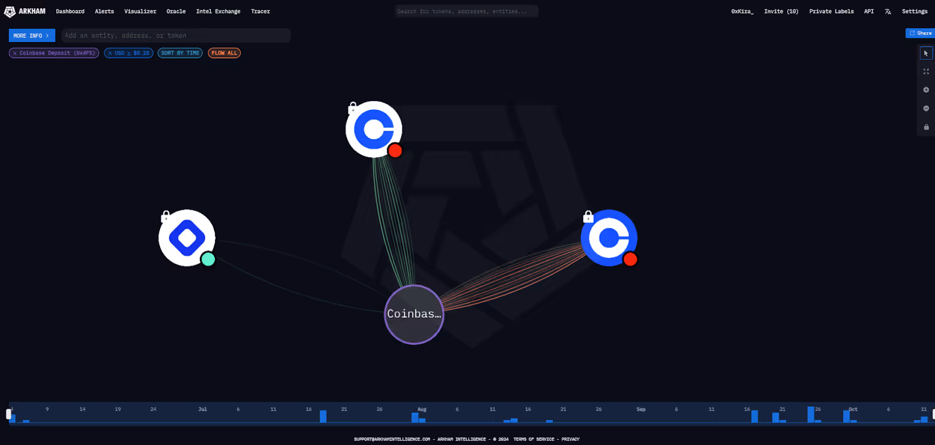
Task: Open Private Labels
Action: click(x=832, y=11)
